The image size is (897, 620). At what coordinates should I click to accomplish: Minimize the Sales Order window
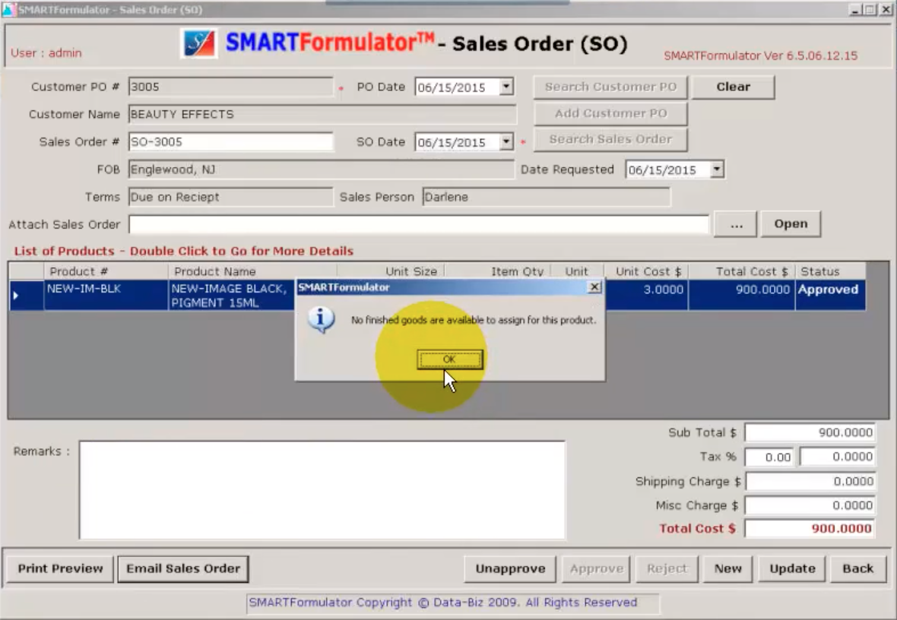[855, 10]
